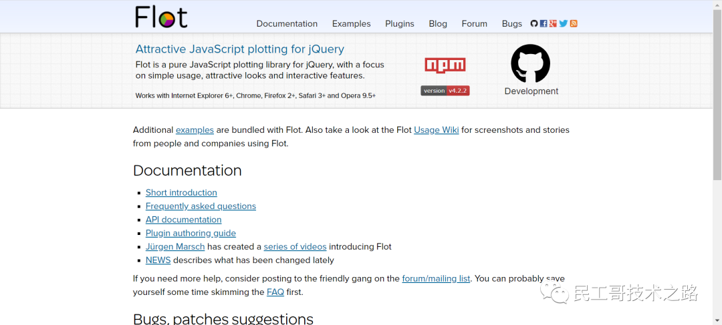Click the version v4.2.2 badge
Screen dimensions: 722x325
[x=445, y=91]
